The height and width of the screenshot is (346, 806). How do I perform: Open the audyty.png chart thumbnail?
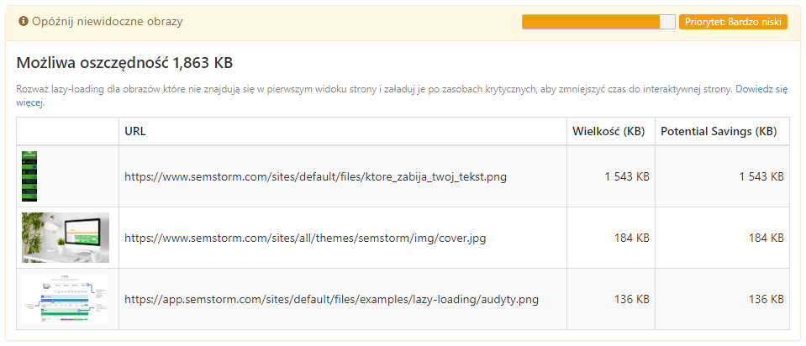click(x=66, y=299)
